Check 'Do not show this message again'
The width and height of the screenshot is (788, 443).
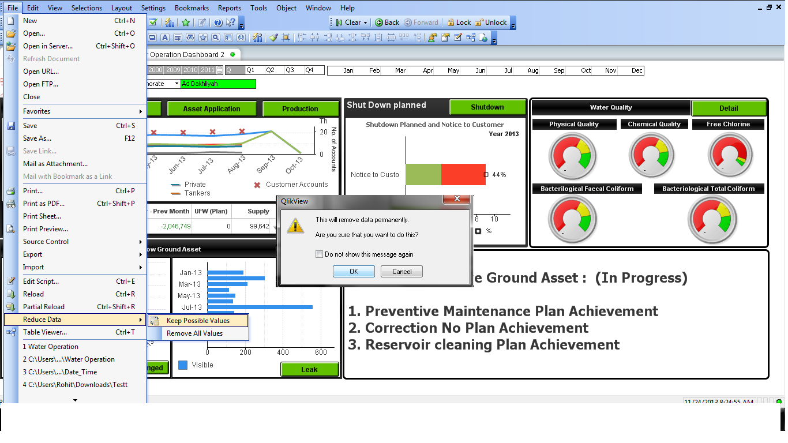(320, 254)
